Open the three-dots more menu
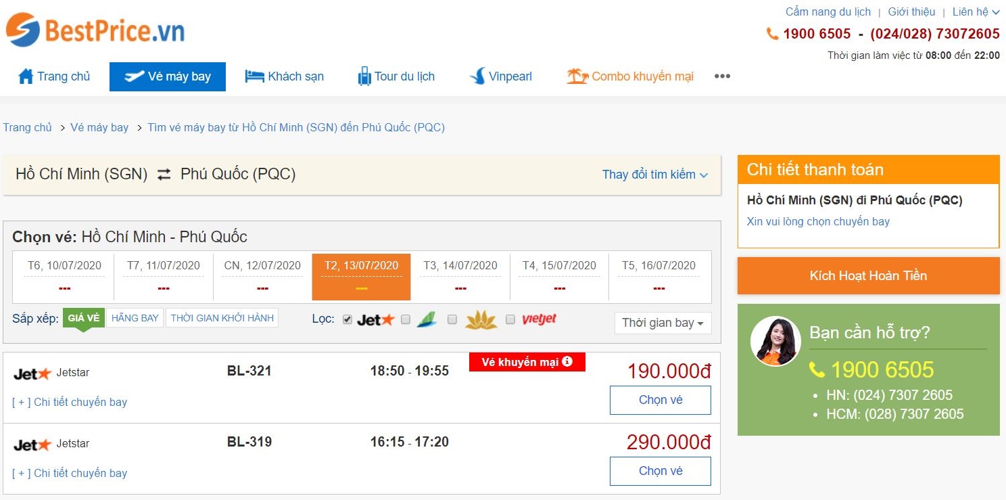1006x500 pixels. click(722, 76)
